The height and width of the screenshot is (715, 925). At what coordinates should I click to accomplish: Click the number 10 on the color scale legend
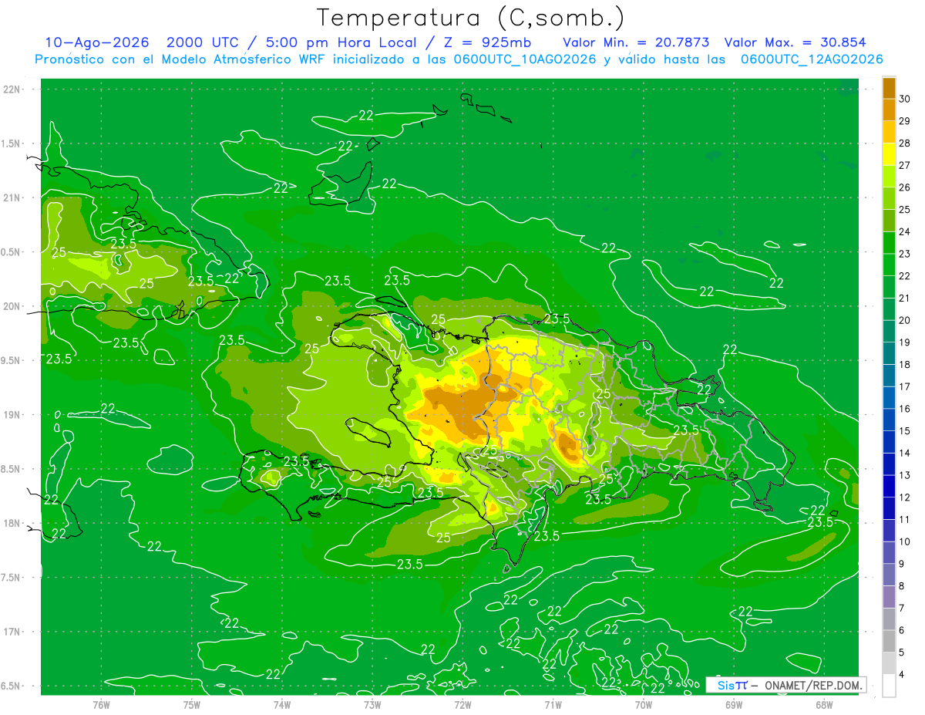pyautogui.click(x=905, y=542)
